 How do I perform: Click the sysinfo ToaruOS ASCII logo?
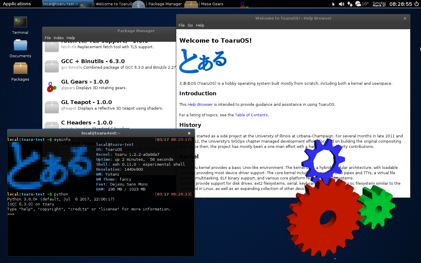(50, 165)
